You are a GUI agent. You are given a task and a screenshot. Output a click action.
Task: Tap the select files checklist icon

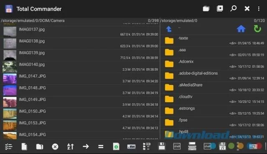tap(8, 146)
